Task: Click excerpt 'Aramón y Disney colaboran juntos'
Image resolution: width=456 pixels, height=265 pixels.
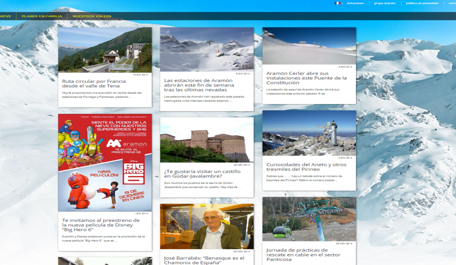Action: 103,238
